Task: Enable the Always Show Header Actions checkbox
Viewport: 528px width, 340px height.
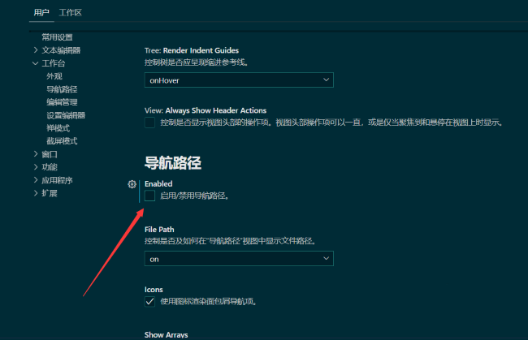Action: pyautogui.click(x=149, y=123)
